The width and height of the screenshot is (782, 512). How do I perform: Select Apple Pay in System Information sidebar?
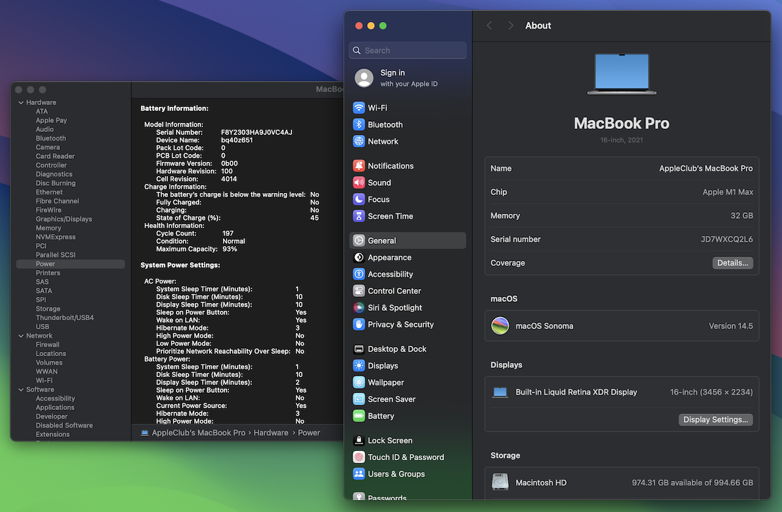51,120
